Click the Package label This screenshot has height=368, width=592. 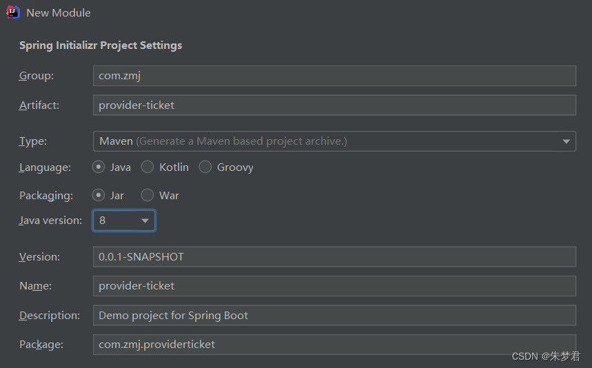pos(41,344)
